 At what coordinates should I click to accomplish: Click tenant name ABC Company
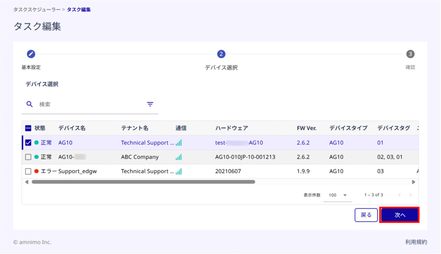[140, 157]
